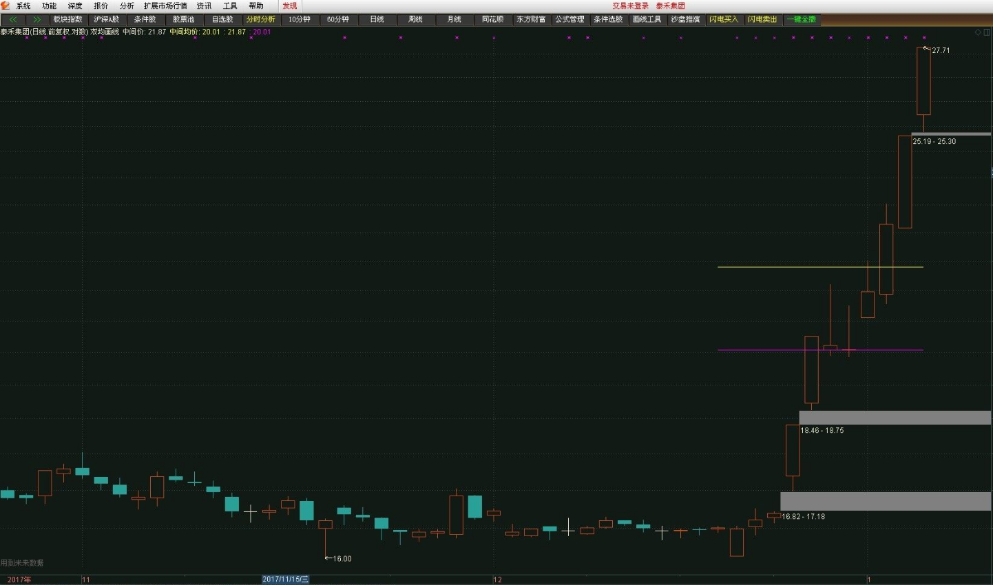Screen dimensions: 993x585
Task: Click the chart header 泰禾集团(日线,前复权,对数)
Action: point(44,32)
